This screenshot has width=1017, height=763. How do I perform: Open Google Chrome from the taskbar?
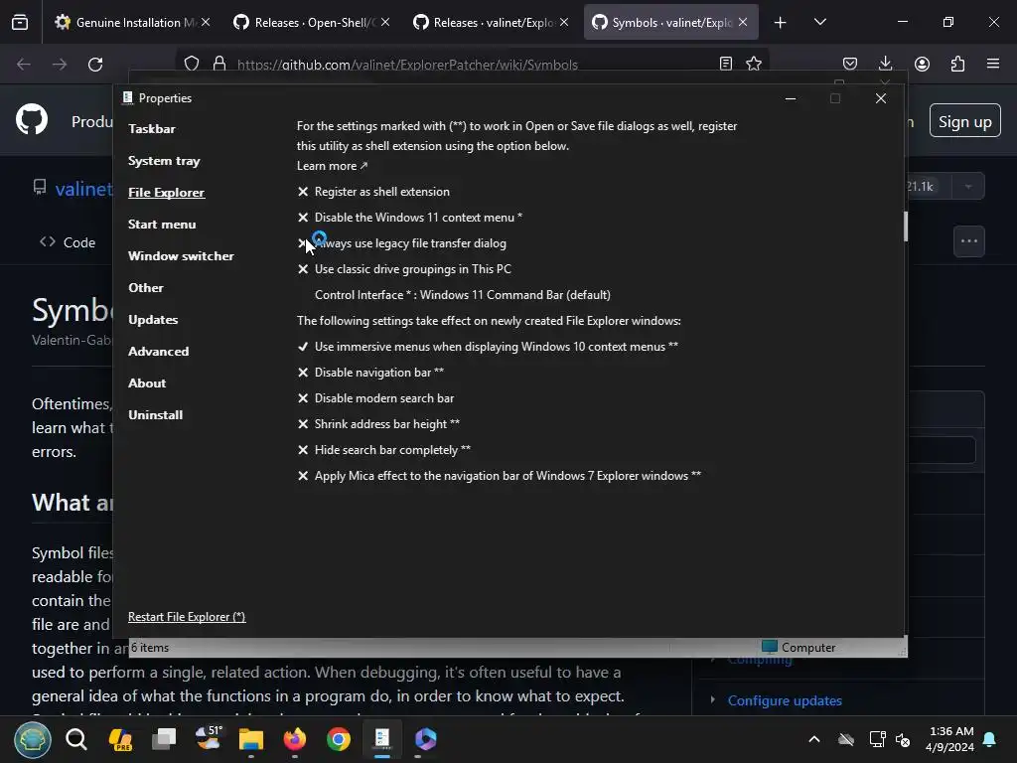coord(339,739)
